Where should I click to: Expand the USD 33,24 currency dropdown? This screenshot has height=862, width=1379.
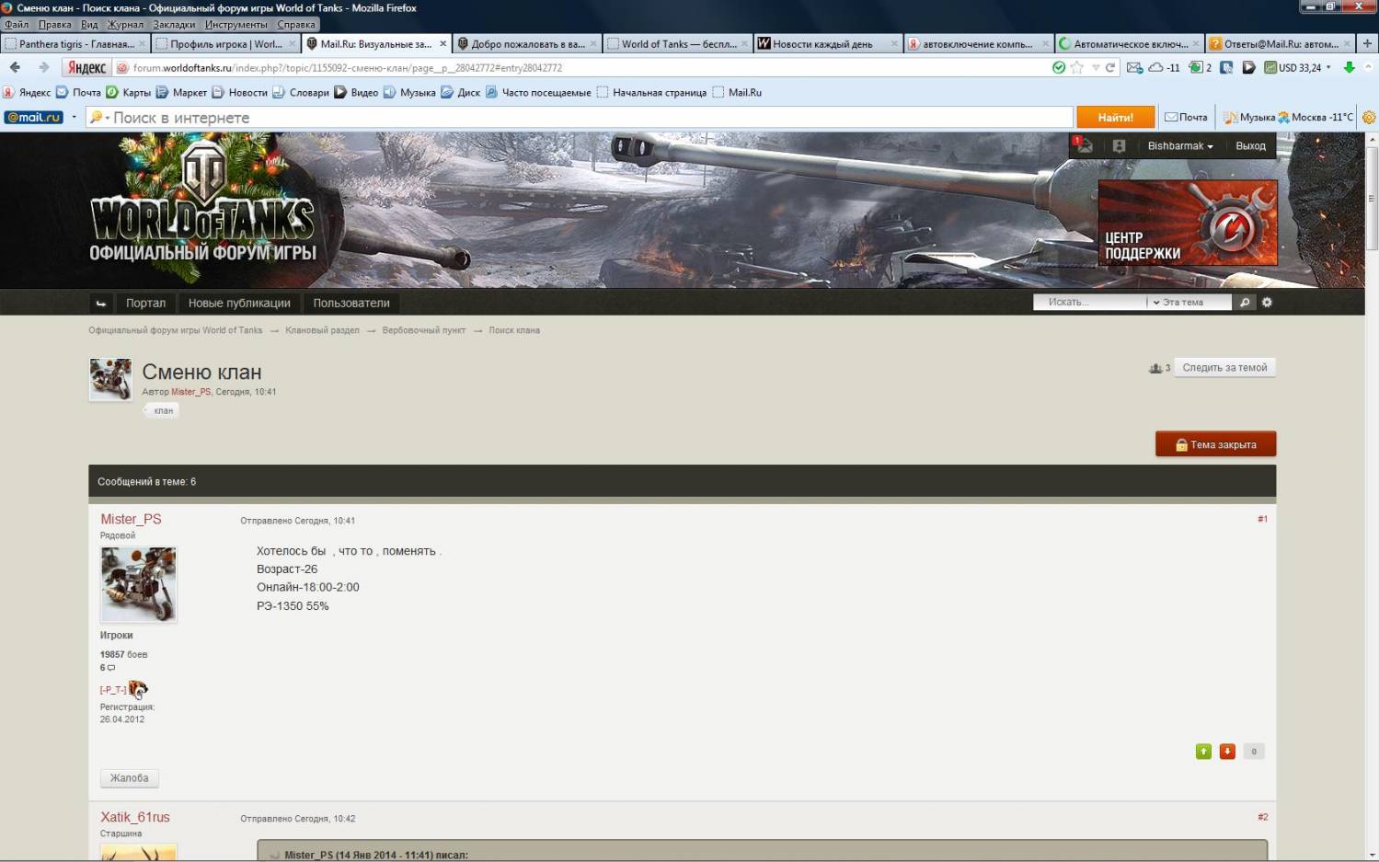pyautogui.click(x=1328, y=67)
